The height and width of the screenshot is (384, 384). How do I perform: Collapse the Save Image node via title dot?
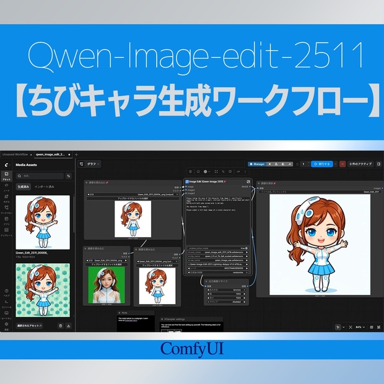(x=259, y=183)
